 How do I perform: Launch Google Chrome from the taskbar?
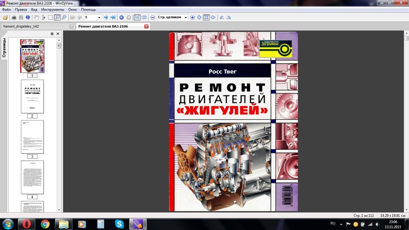45,224
